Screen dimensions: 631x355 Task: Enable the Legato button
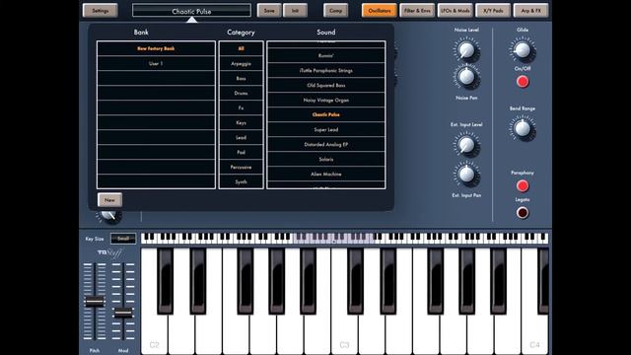pos(523,213)
